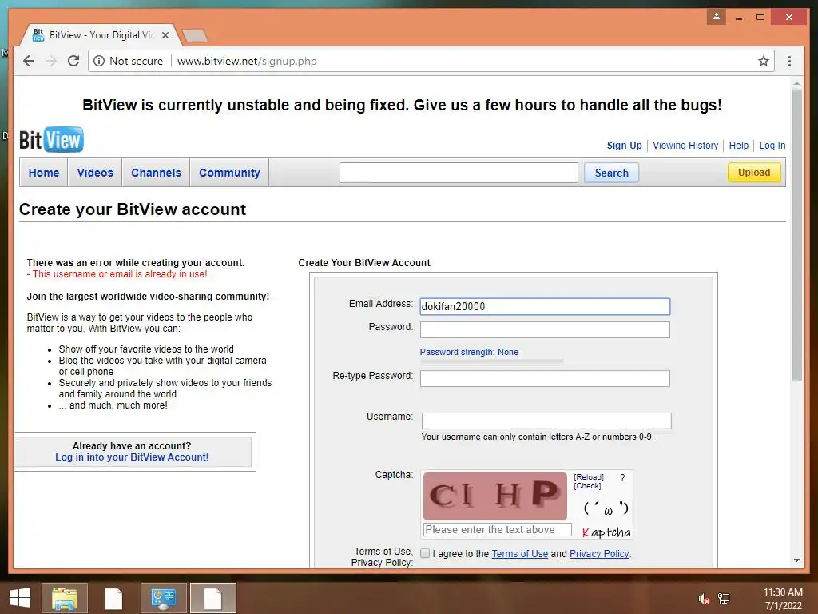Click the yellow Upload button
This screenshot has width=818, height=614.
754,173
